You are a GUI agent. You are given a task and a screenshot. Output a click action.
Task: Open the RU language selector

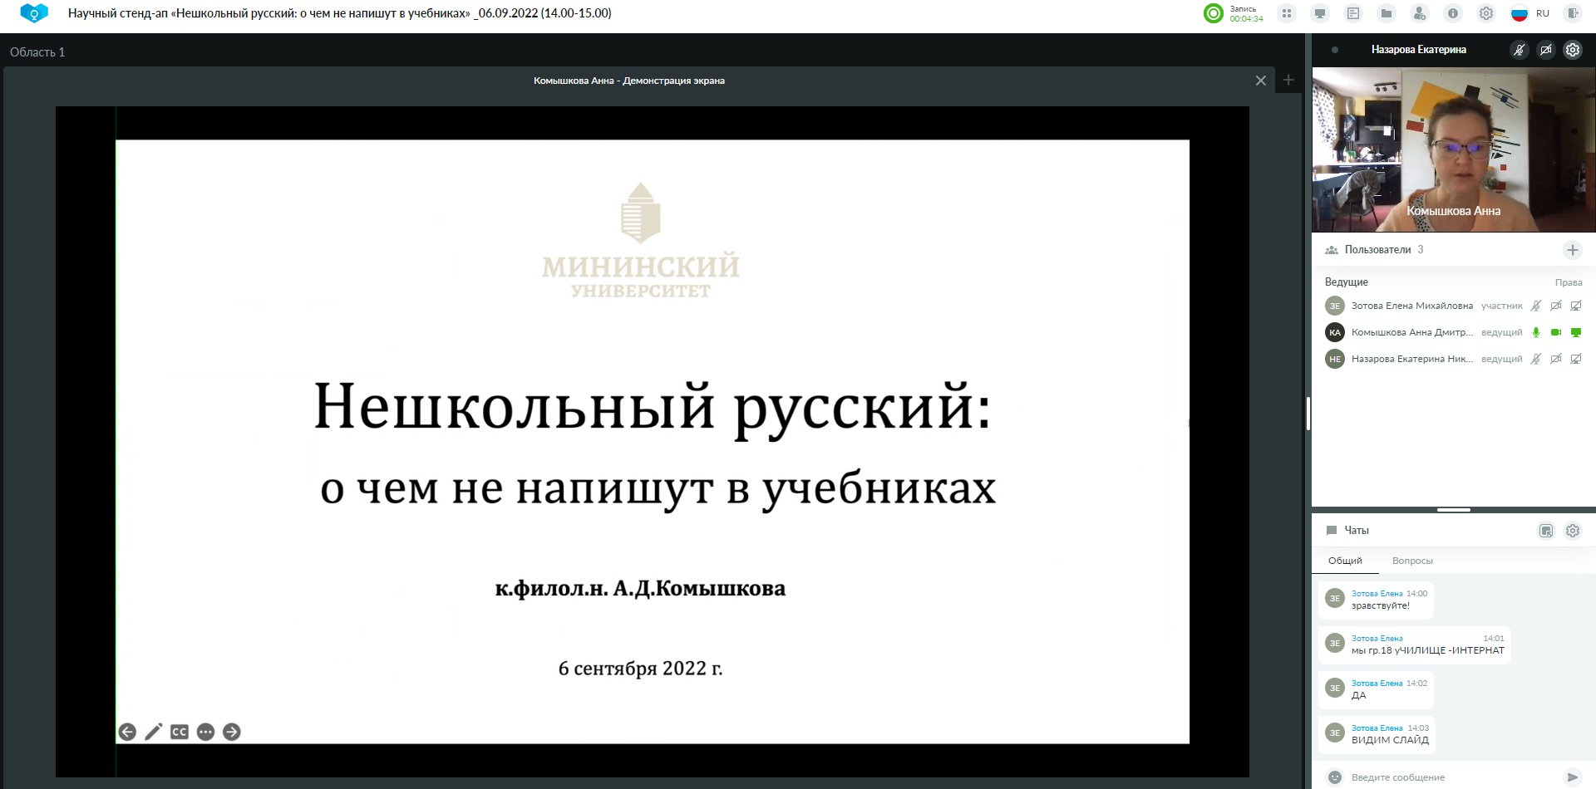[1530, 13]
